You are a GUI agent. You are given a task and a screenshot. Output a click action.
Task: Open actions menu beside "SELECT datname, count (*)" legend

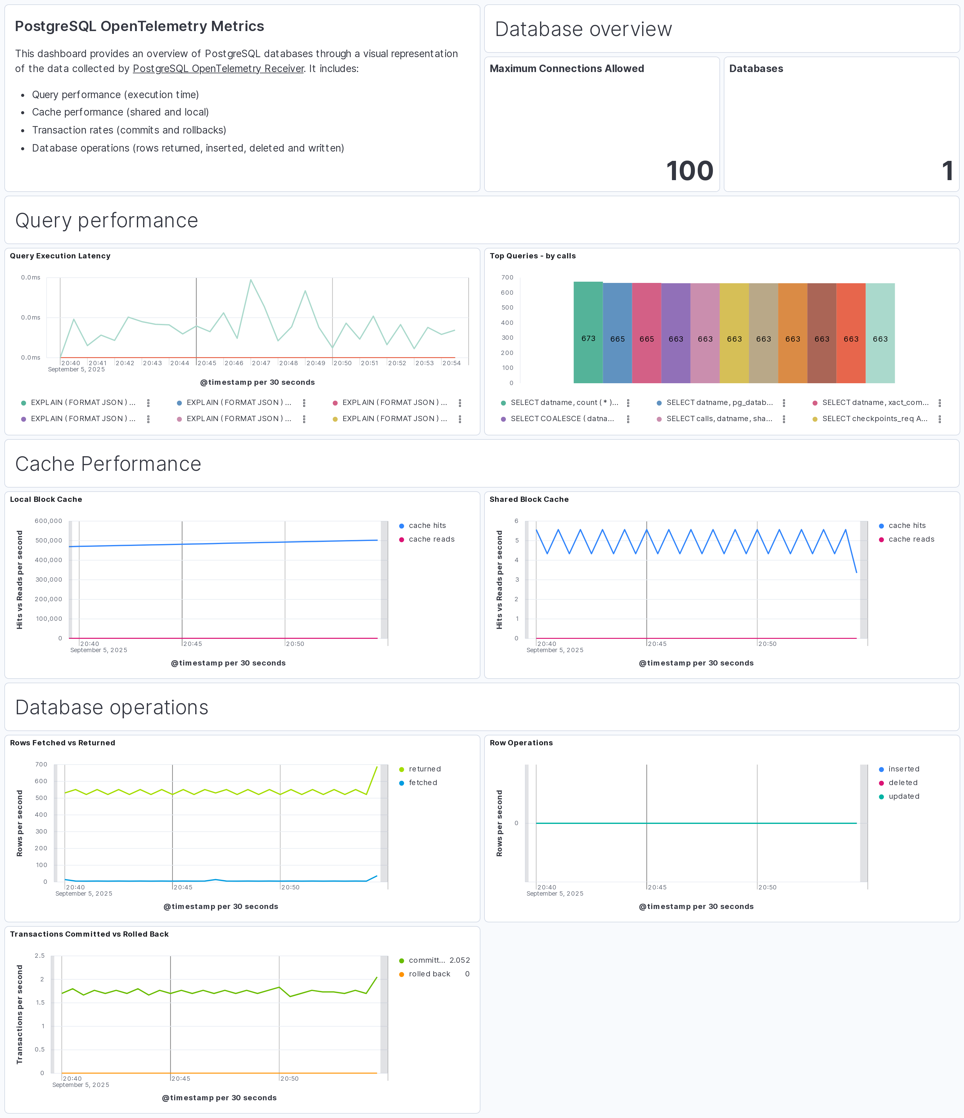(628, 402)
